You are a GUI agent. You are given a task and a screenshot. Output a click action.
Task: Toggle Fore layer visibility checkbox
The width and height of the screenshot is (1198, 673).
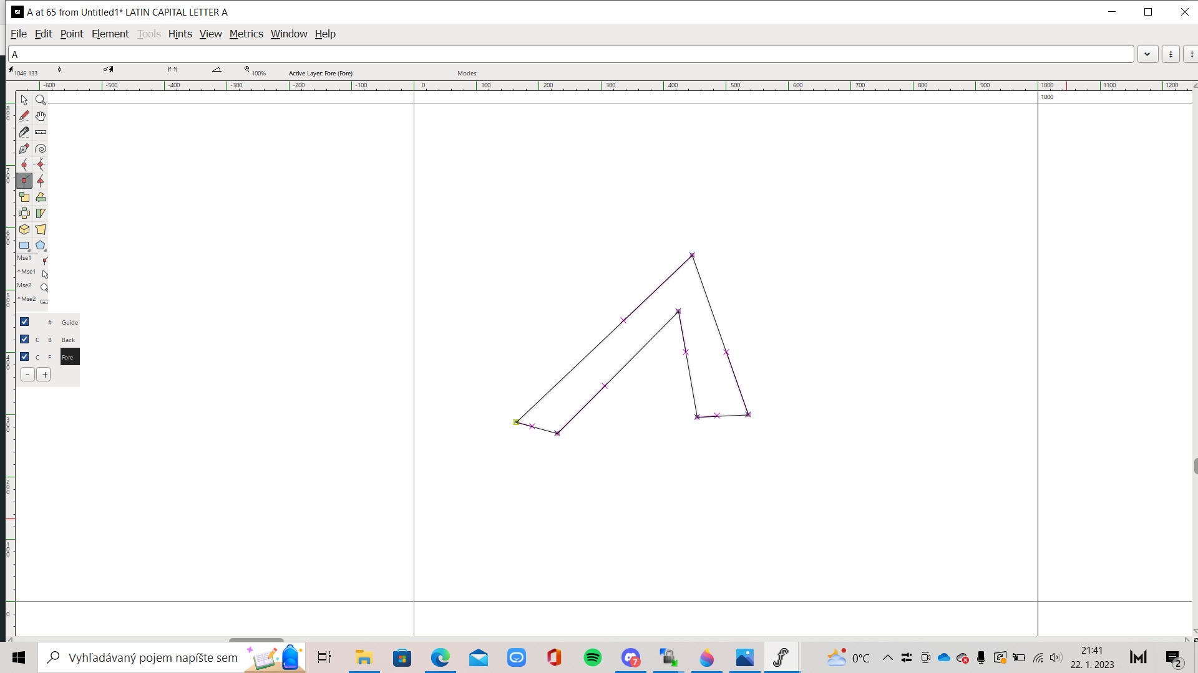[24, 356]
